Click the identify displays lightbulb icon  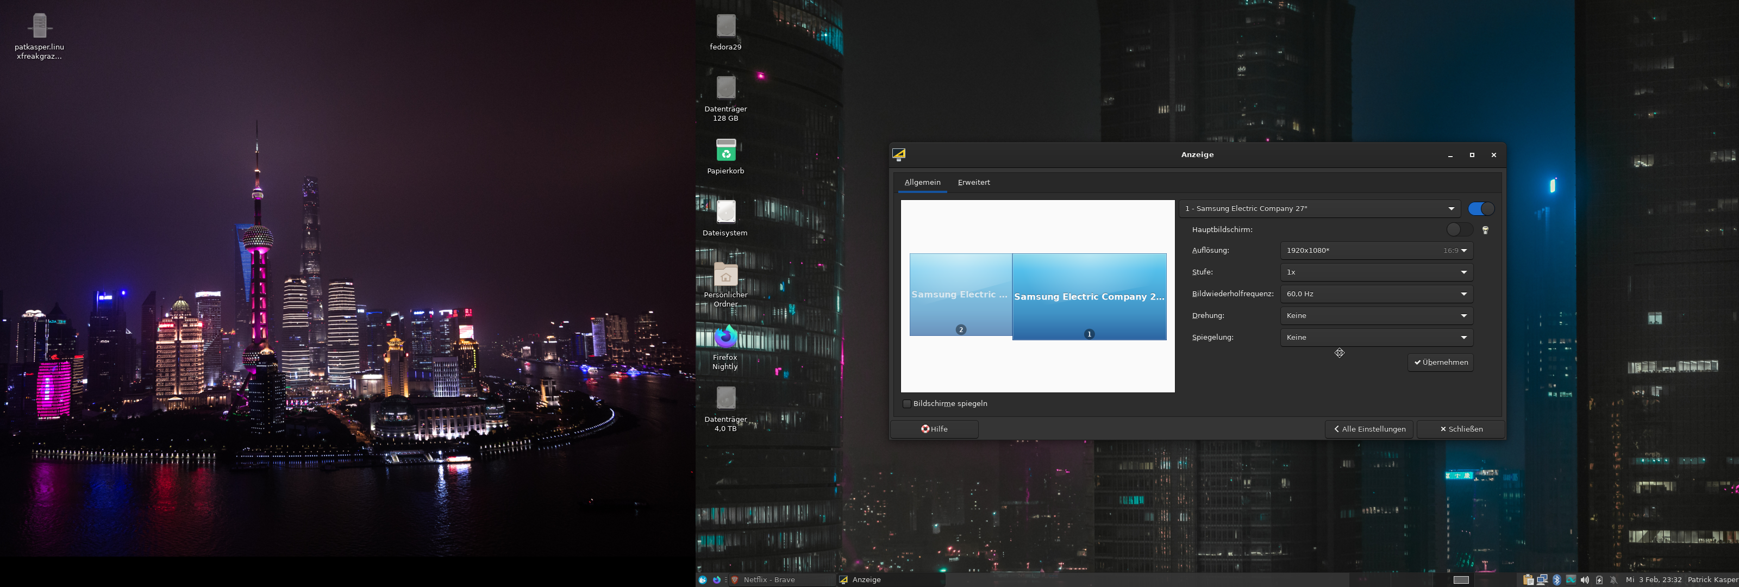1485,230
